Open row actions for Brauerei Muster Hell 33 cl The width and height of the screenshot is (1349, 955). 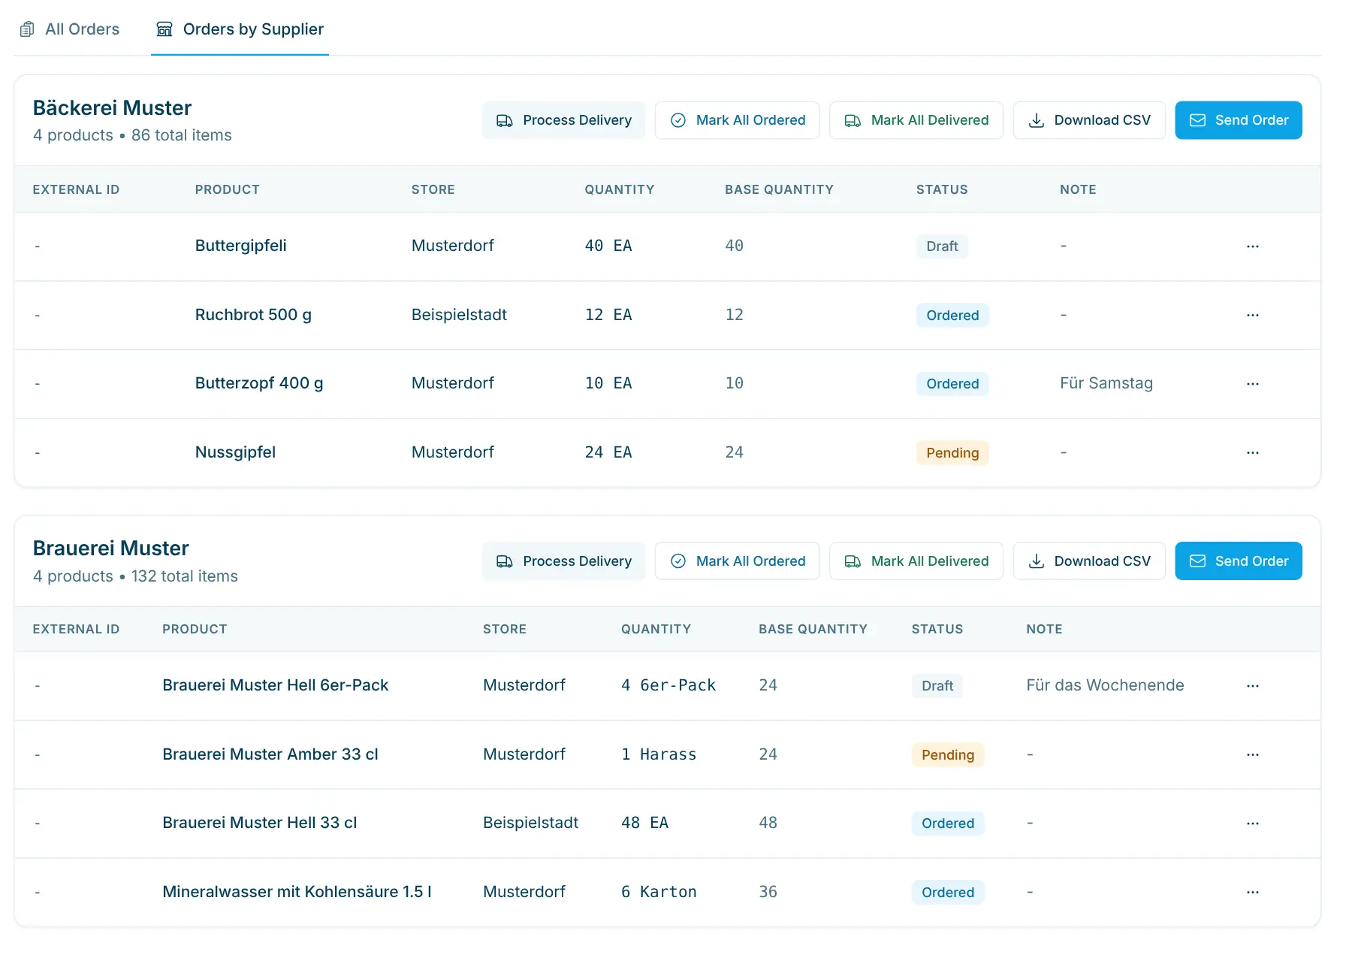[x=1252, y=824]
